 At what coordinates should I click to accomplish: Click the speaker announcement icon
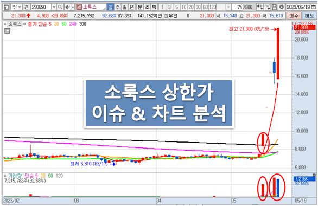pyautogui.click(x=67, y=7)
